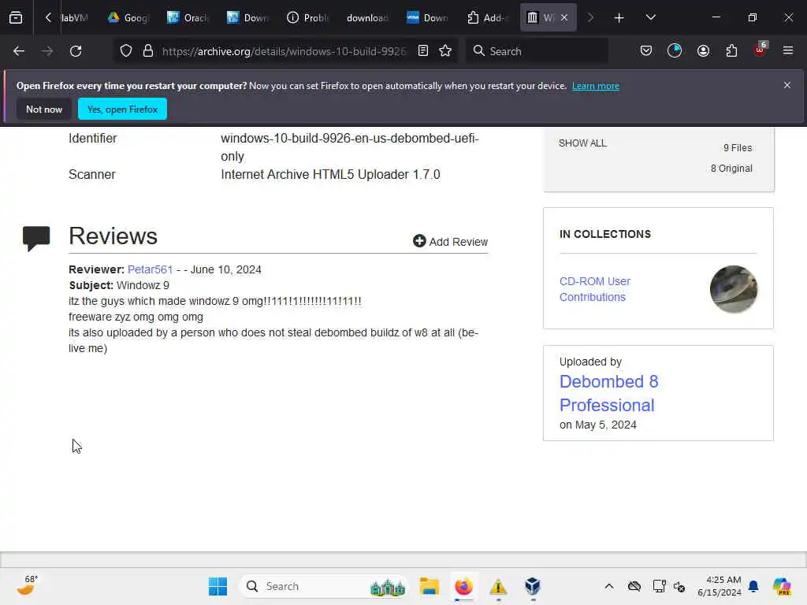Viewport: 807px width, 605px height.
Task: Switch to the Problem info tab
Action: [308, 18]
